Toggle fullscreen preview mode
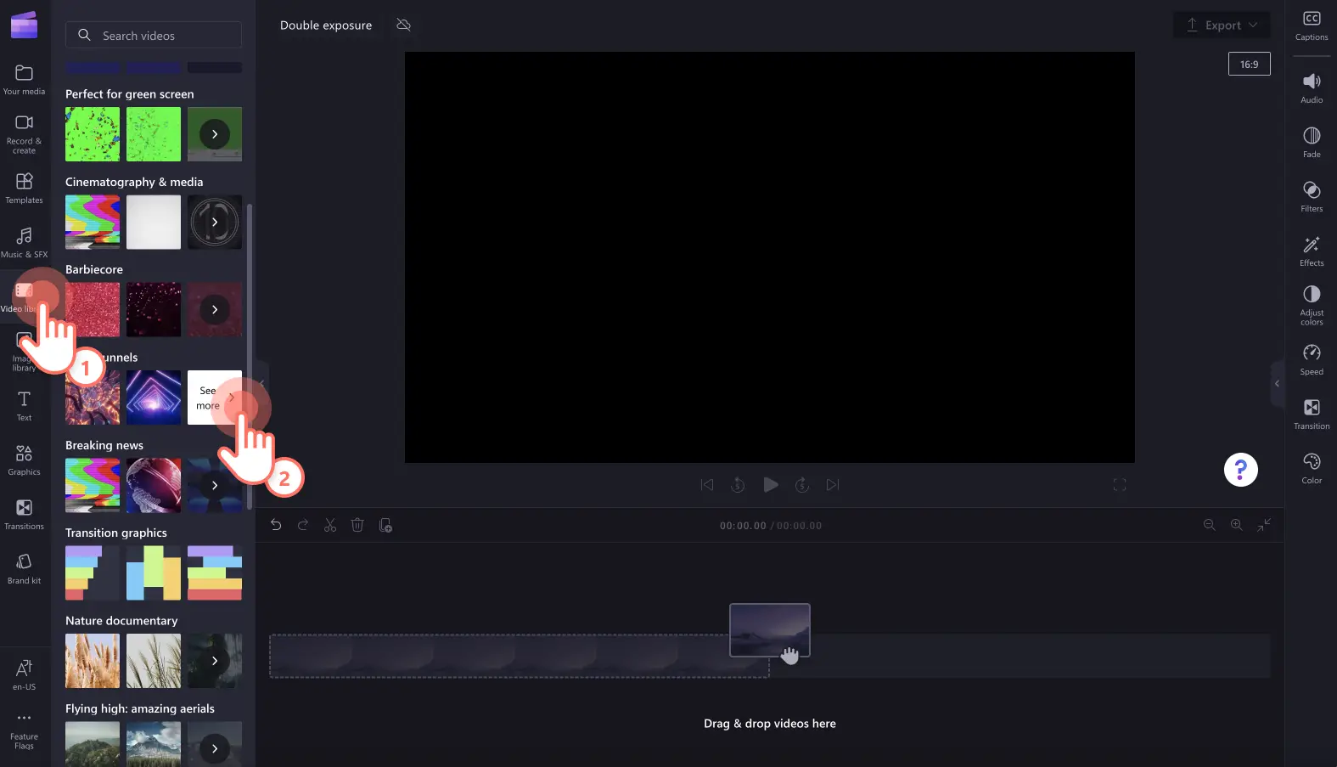This screenshot has width=1337, height=767. (x=1119, y=485)
